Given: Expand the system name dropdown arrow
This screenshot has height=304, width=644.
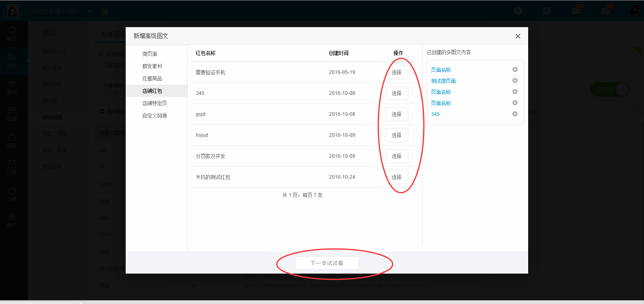Looking at the screenshot, I should (90, 11).
